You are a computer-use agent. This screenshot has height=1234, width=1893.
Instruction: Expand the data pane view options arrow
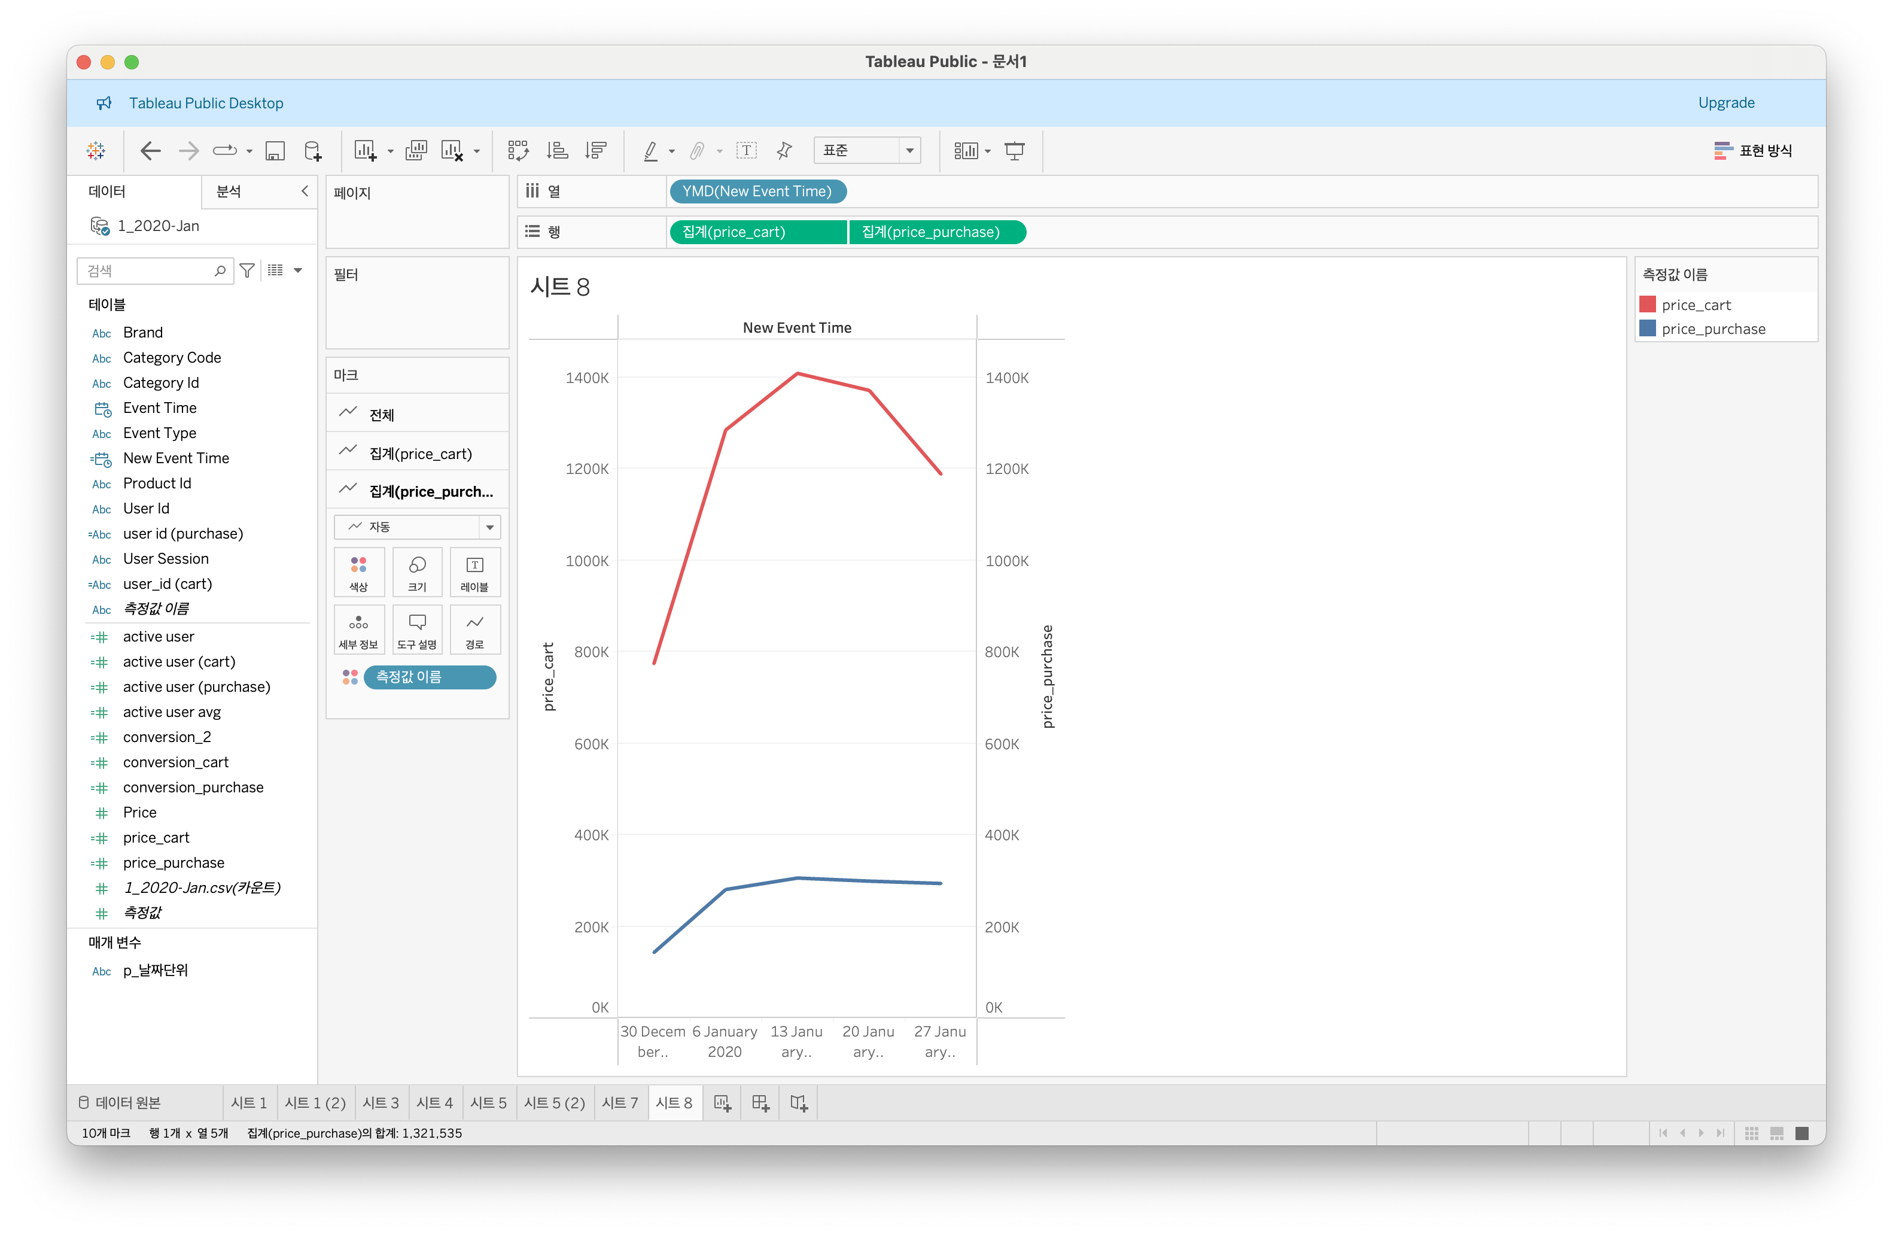tap(299, 270)
